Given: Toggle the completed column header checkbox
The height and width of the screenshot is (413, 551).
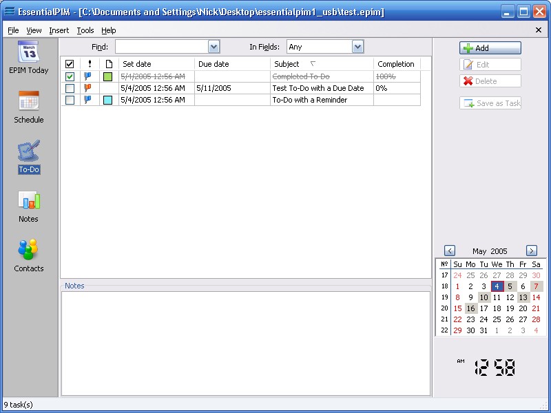Looking at the screenshot, I should click(70, 64).
